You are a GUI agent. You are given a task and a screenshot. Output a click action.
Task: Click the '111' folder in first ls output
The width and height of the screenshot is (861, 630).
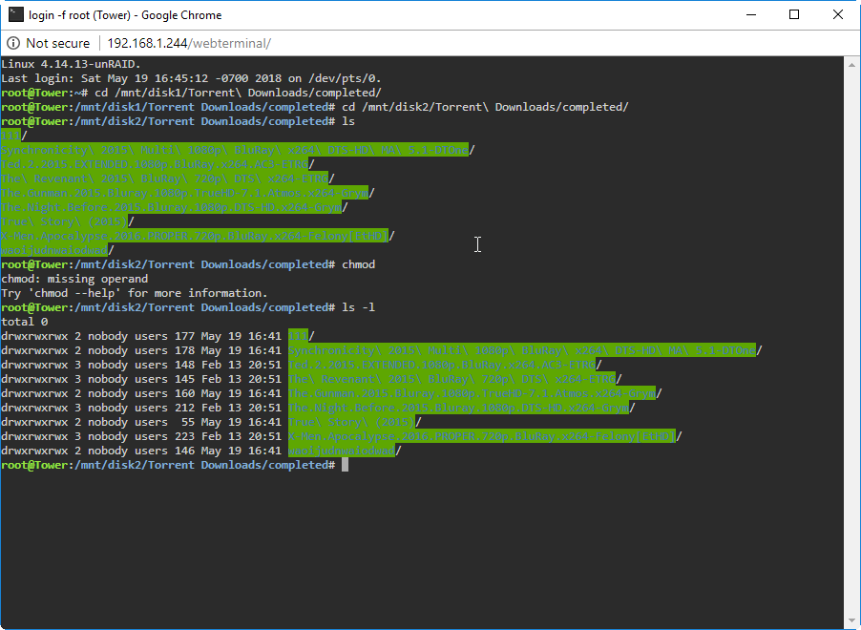[x=11, y=136]
